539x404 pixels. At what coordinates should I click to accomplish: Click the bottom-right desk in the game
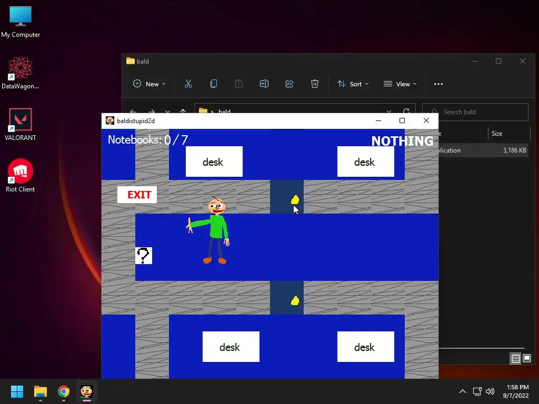(x=366, y=347)
